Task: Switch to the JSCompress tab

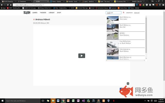Action: click(x=121, y=2)
